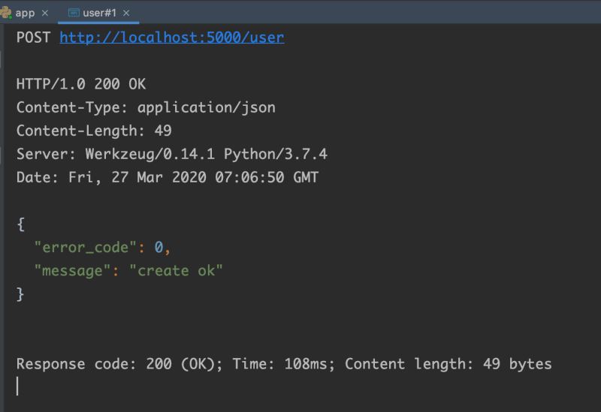Click the "message" JSON key
601x412 pixels.
point(73,271)
